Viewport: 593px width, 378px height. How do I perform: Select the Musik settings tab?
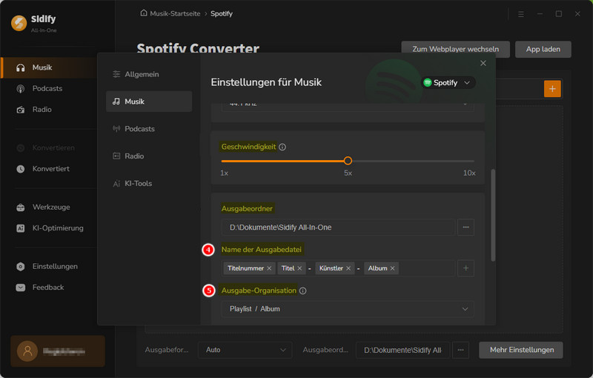coord(149,102)
